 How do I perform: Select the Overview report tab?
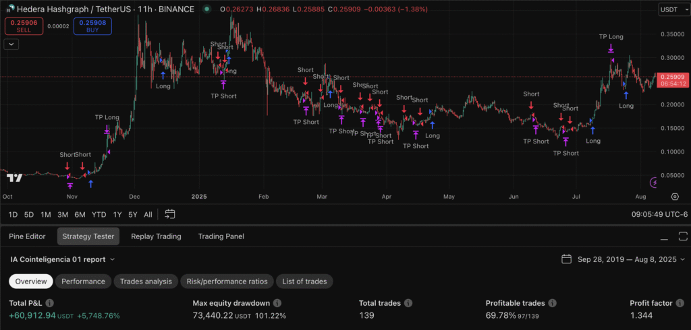[31, 281]
